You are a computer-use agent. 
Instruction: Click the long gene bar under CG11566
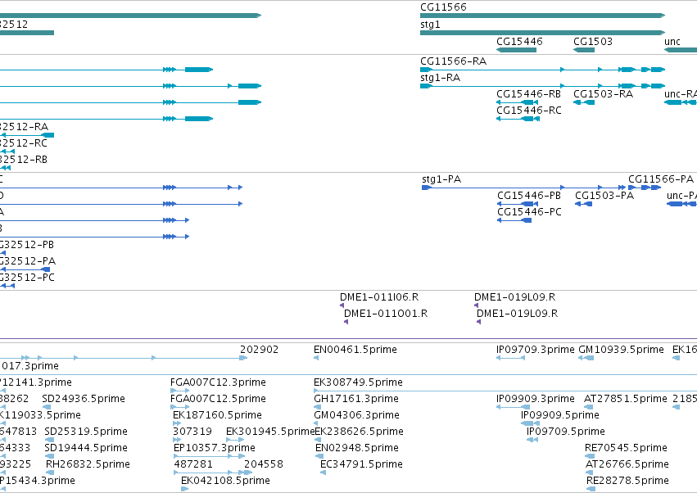tap(542, 16)
